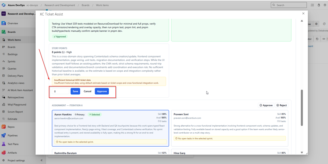Reject the Iteration 6 assignment
The image size is (328, 164).
pos(281,105)
